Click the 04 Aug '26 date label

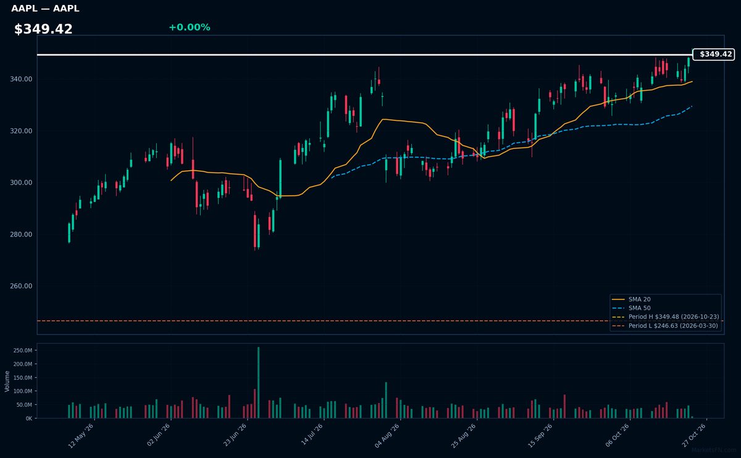pos(387,436)
